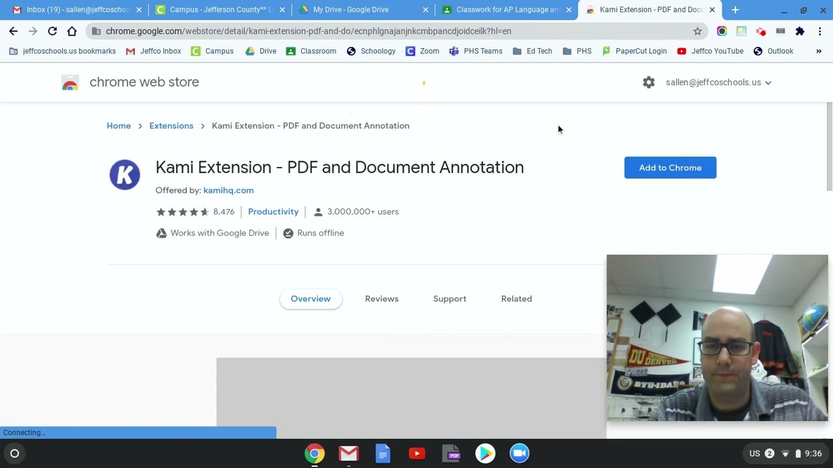Viewport: 833px width, 468px height.
Task: Open the PHS Teams bookmark
Action: [476, 51]
